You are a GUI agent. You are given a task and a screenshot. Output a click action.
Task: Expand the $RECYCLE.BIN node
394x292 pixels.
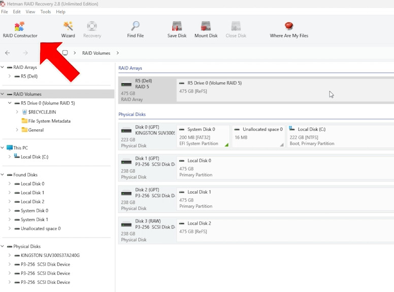pos(17,112)
